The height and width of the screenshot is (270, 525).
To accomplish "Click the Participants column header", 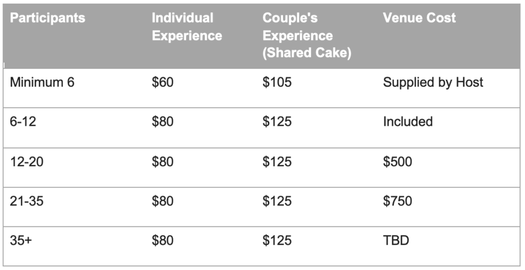I will (x=48, y=18).
